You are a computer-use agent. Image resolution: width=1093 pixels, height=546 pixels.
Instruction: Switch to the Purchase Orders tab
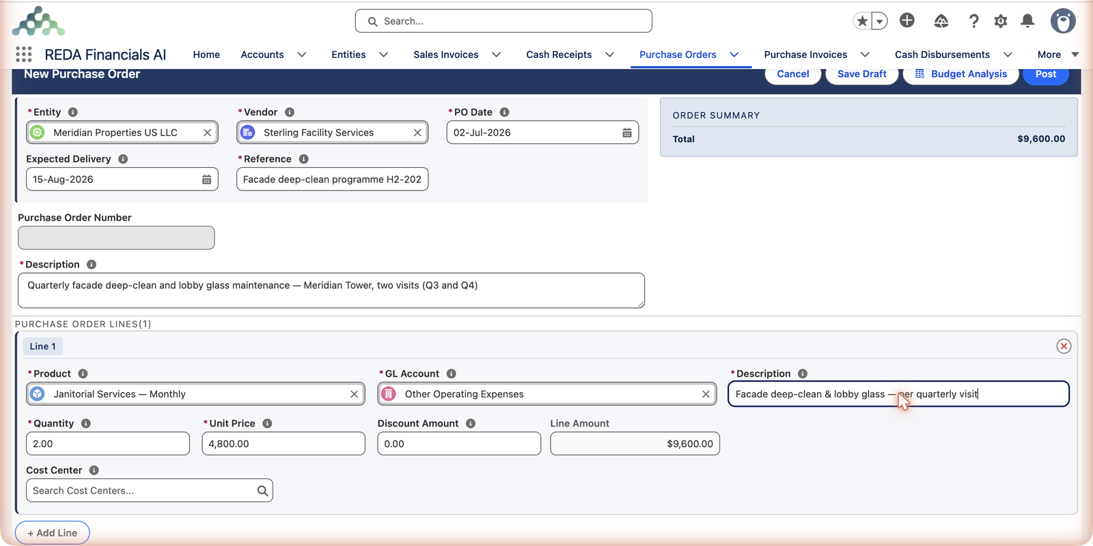tap(678, 55)
